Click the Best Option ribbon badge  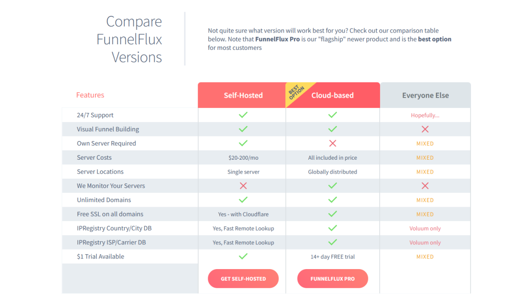click(x=295, y=93)
